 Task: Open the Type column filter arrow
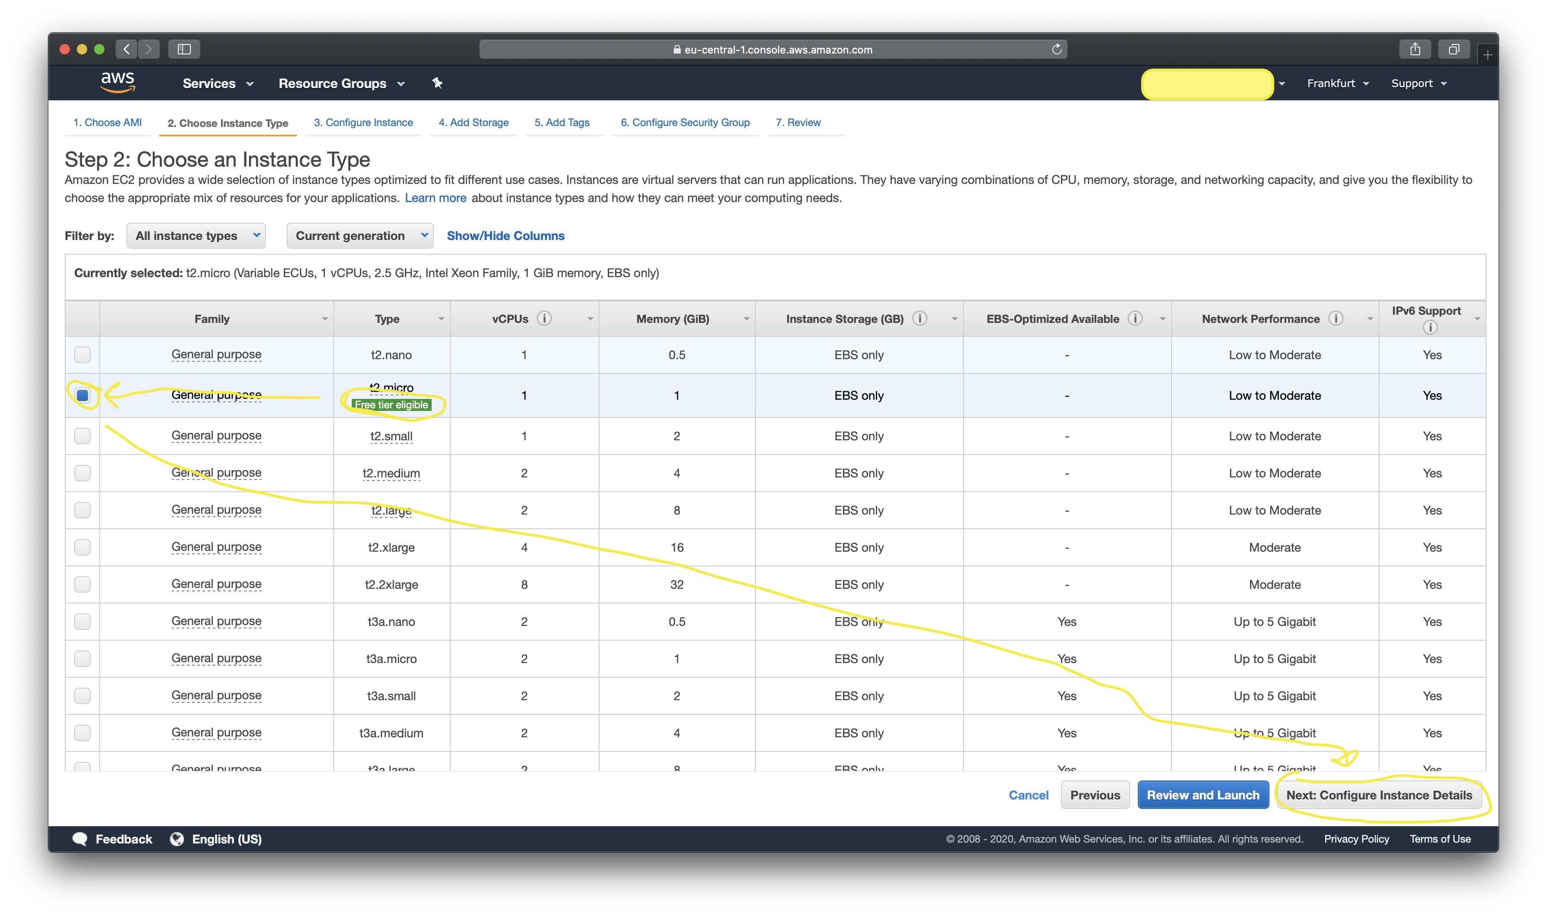coord(441,319)
